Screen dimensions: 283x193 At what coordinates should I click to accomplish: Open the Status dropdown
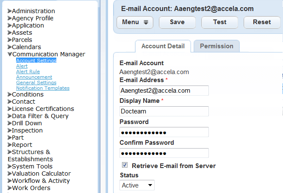[x=137, y=185]
